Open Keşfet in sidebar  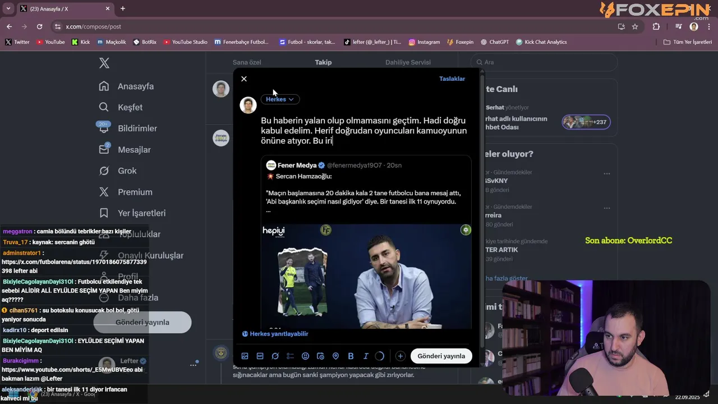pyautogui.click(x=121, y=107)
